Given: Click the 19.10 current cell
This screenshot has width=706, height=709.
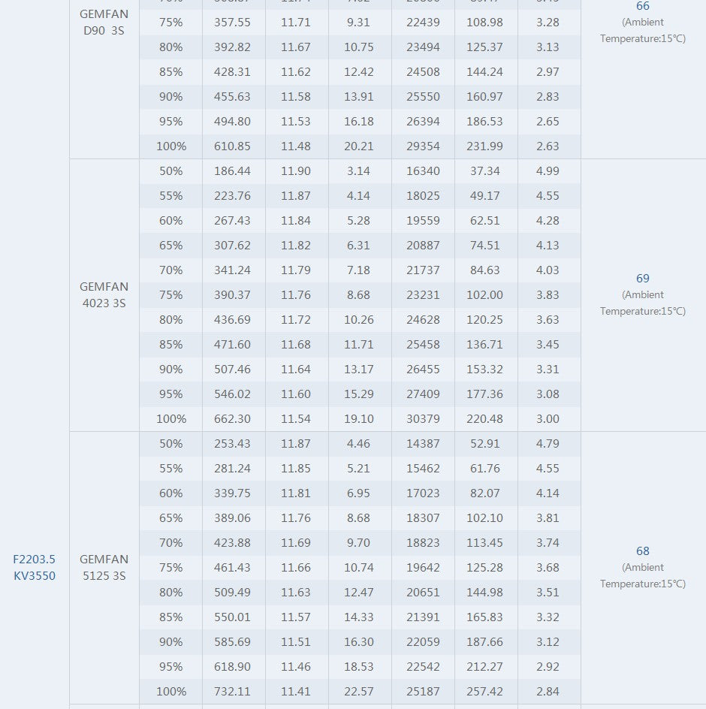Looking at the screenshot, I should (x=359, y=418).
